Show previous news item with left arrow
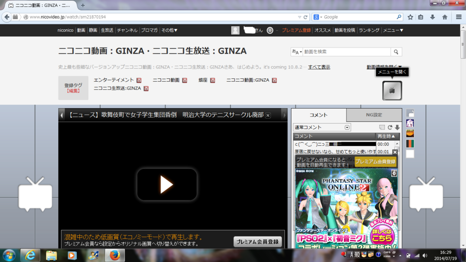The width and height of the screenshot is (466, 262). click(x=62, y=115)
